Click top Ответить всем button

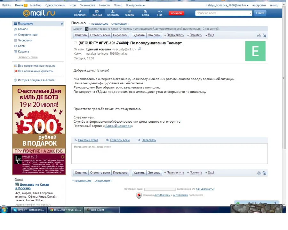coord(100,35)
